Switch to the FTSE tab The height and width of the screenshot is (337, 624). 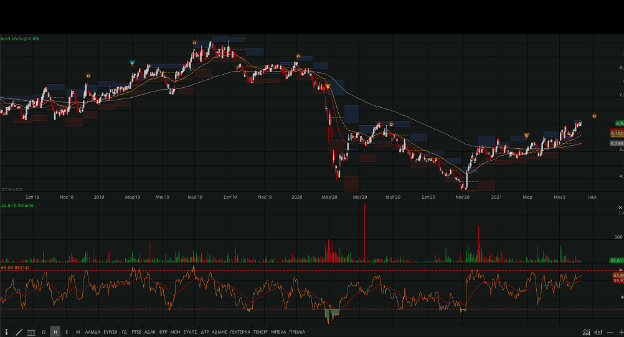136,332
